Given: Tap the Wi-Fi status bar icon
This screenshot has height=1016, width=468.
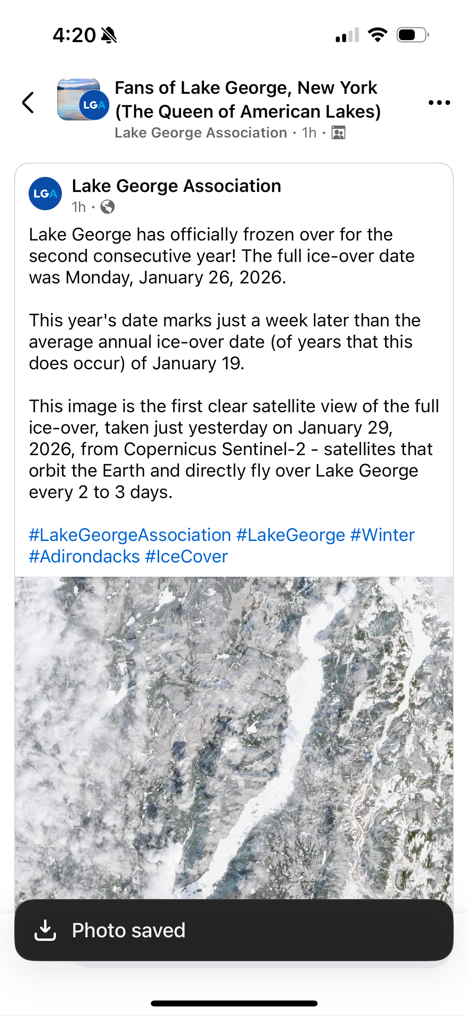Looking at the screenshot, I should [x=377, y=35].
